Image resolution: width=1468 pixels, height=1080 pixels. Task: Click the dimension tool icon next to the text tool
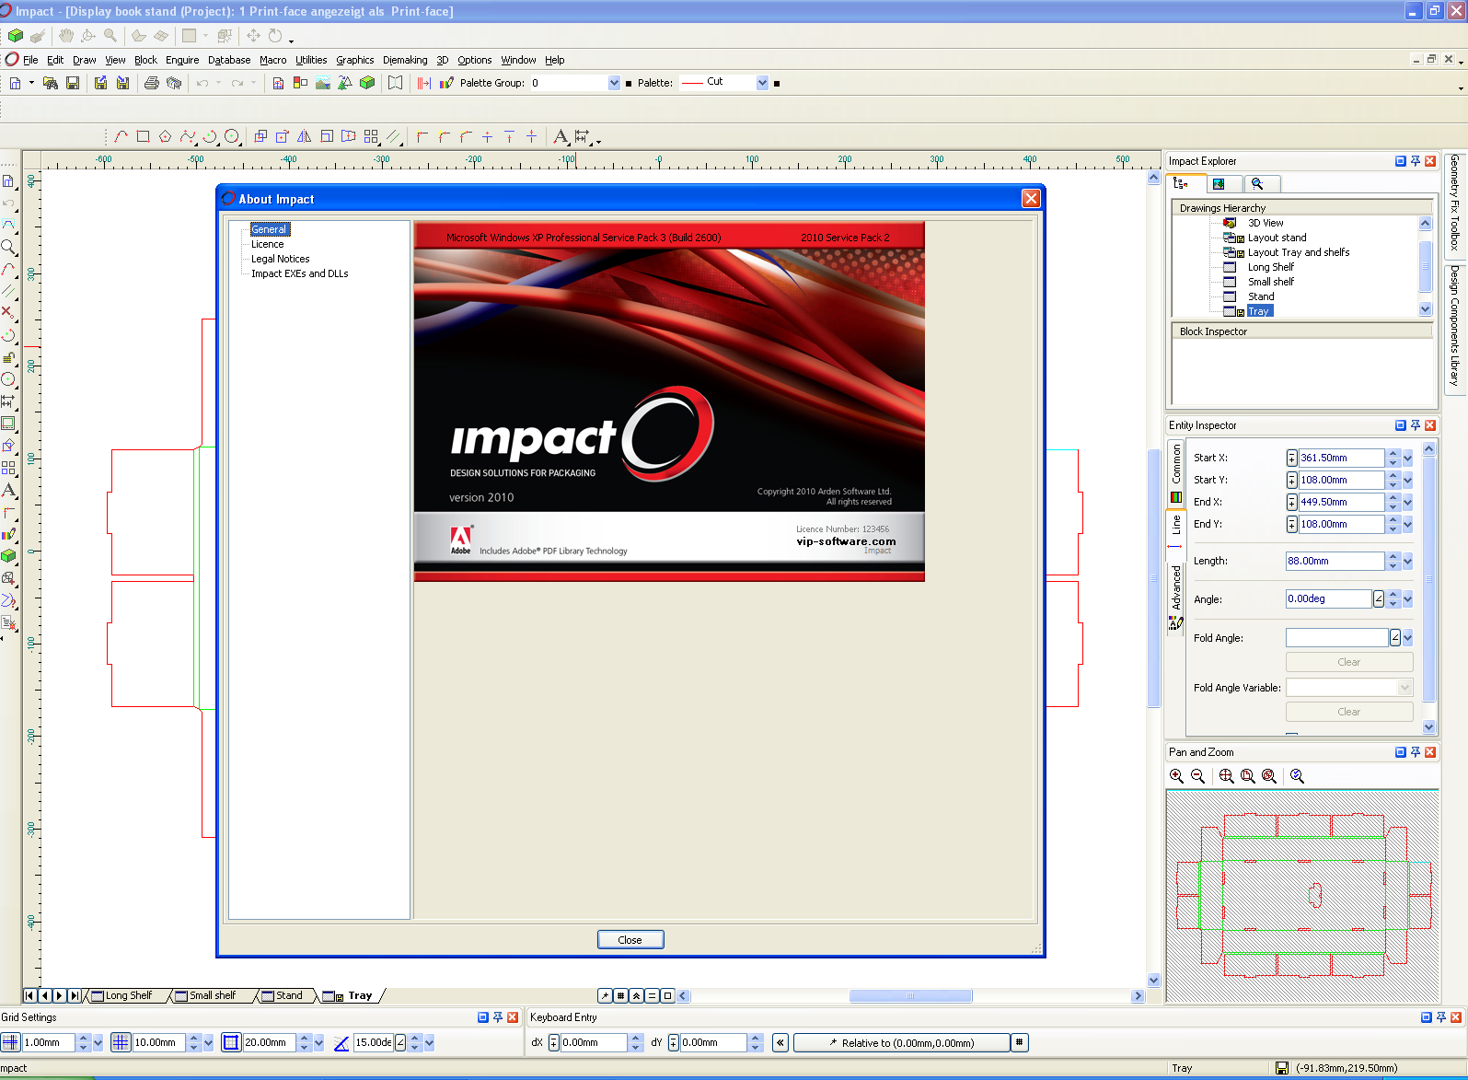(x=582, y=136)
